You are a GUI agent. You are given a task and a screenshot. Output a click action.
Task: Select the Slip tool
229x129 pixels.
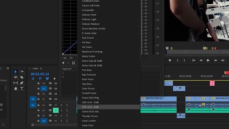15,83
